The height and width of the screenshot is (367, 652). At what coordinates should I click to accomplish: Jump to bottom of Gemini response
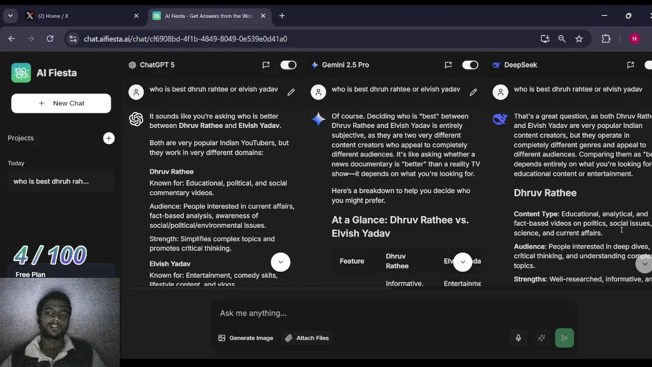click(463, 262)
